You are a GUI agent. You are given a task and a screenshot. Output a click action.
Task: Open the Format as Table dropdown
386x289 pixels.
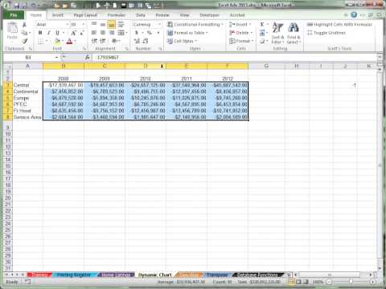[187, 33]
